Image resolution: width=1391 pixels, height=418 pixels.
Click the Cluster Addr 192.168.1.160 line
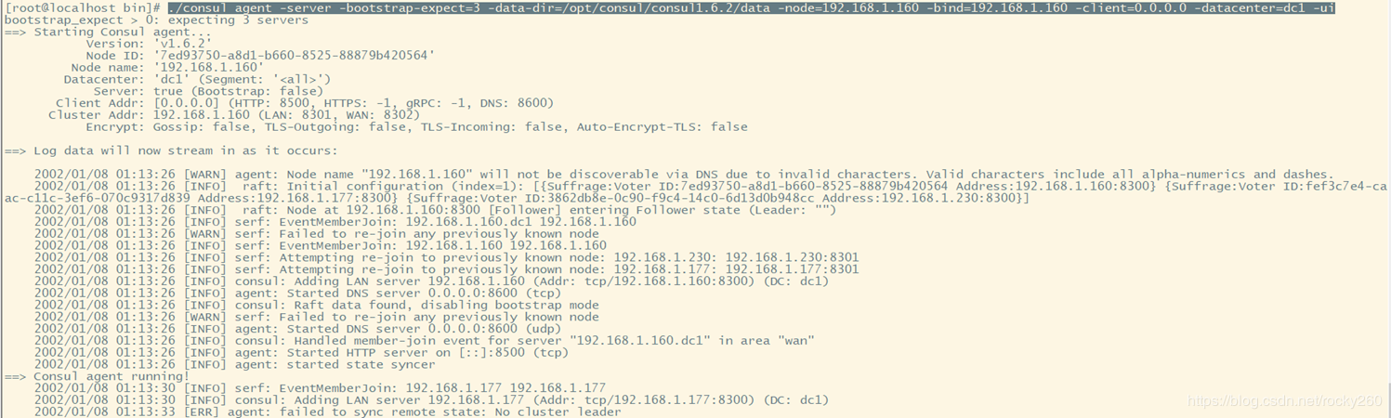click(234, 115)
